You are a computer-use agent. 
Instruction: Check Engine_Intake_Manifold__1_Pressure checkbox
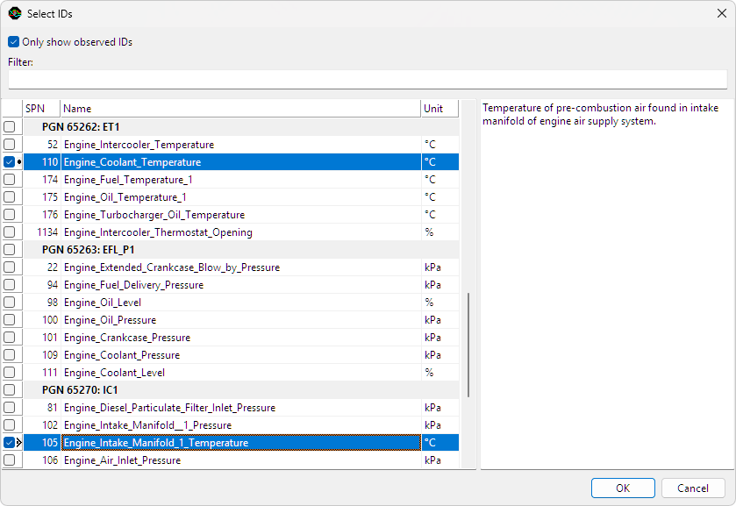point(10,424)
